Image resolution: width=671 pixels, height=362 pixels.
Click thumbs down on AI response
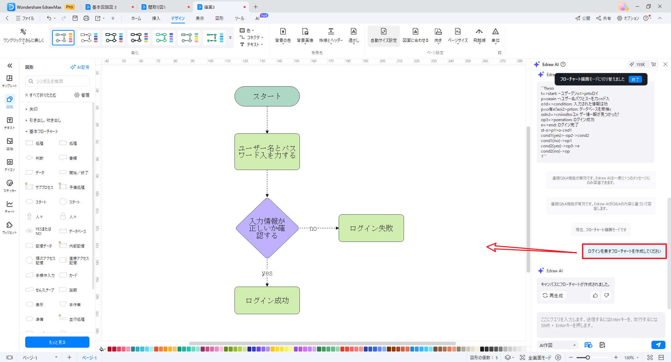[606, 295]
